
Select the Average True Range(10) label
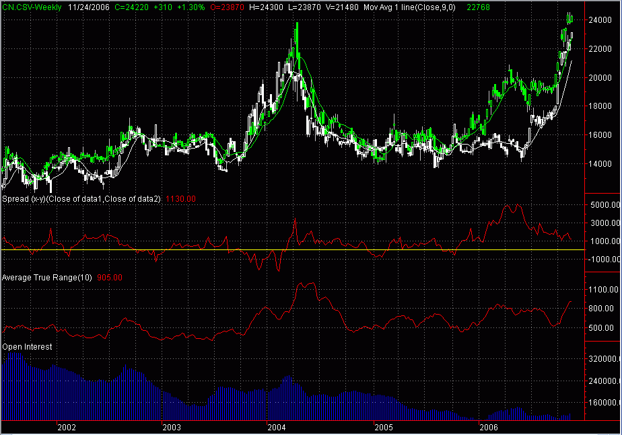tap(47, 277)
